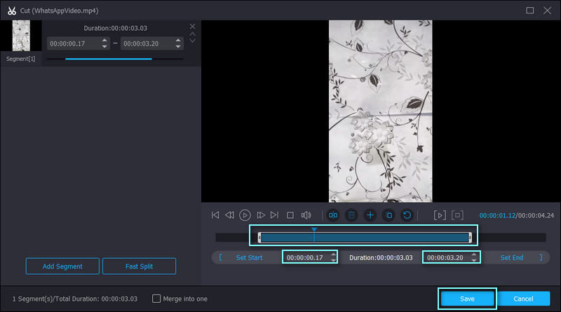The width and height of the screenshot is (561, 312).
Task: Click the Segment[1] range progress bar
Action: pos(114,59)
